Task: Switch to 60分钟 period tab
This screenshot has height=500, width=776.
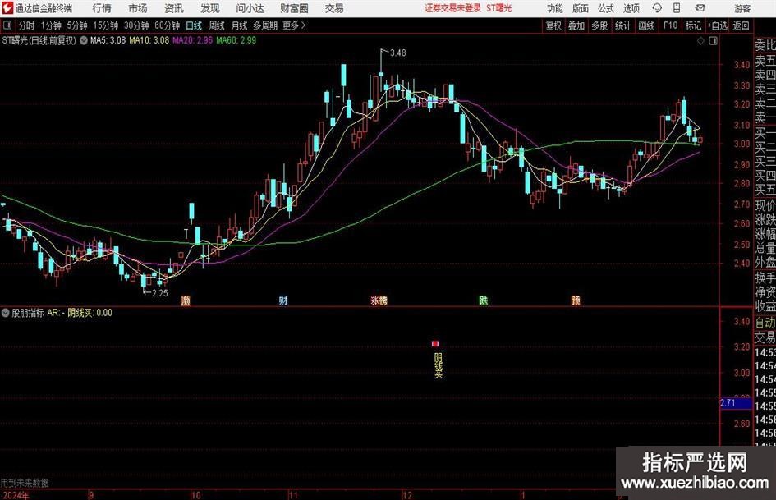Action: 168,25
